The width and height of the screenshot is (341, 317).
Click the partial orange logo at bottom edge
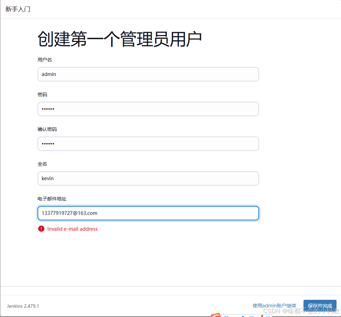217,315
